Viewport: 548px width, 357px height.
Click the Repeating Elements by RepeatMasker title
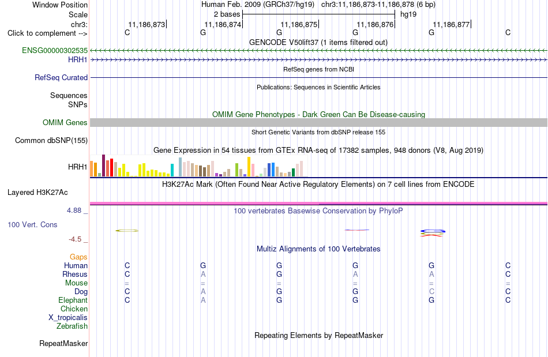[319, 335]
